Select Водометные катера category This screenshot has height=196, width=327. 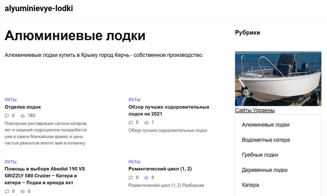266,139
